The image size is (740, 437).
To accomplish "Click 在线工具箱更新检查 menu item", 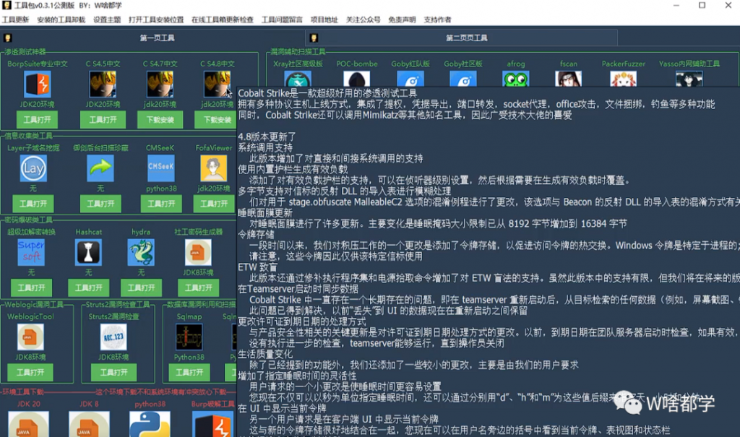I will point(223,20).
